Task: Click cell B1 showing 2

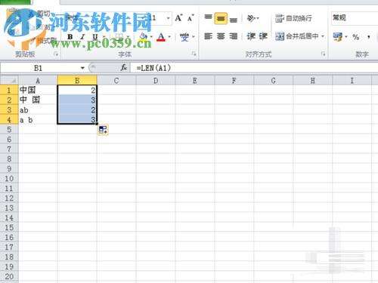Action: point(77,90)
